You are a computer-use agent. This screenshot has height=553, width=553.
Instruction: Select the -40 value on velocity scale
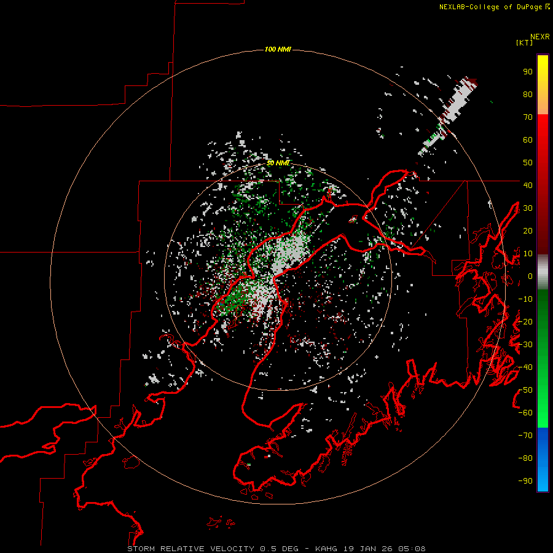(525, 367)
